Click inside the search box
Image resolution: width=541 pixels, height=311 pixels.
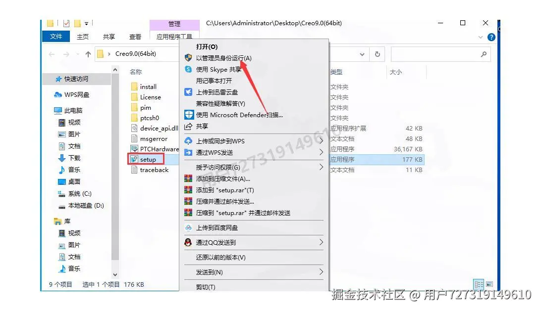coord(436,54)
